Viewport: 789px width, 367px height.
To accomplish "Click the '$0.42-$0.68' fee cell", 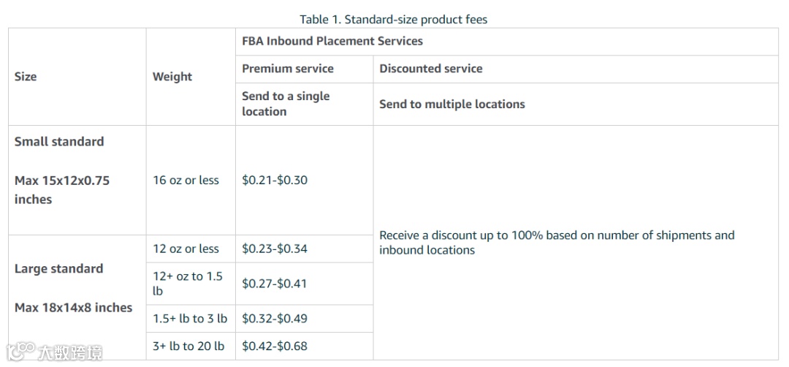I will [275, 347].
